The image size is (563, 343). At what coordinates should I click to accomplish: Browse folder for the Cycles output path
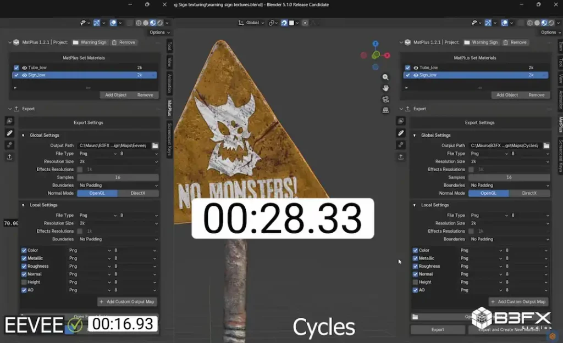[547, 145]
